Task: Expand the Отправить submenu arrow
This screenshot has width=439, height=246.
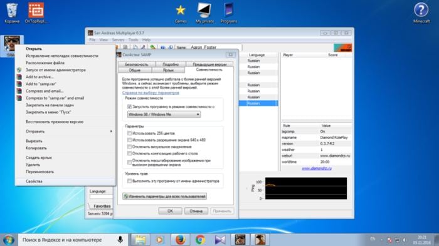Action: pos(111,131)
